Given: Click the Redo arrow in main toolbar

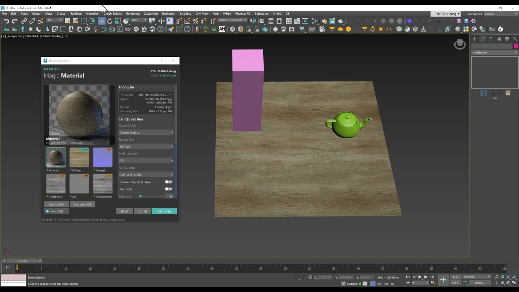Looking at the screenshot, I should click(x=14, y=21).
